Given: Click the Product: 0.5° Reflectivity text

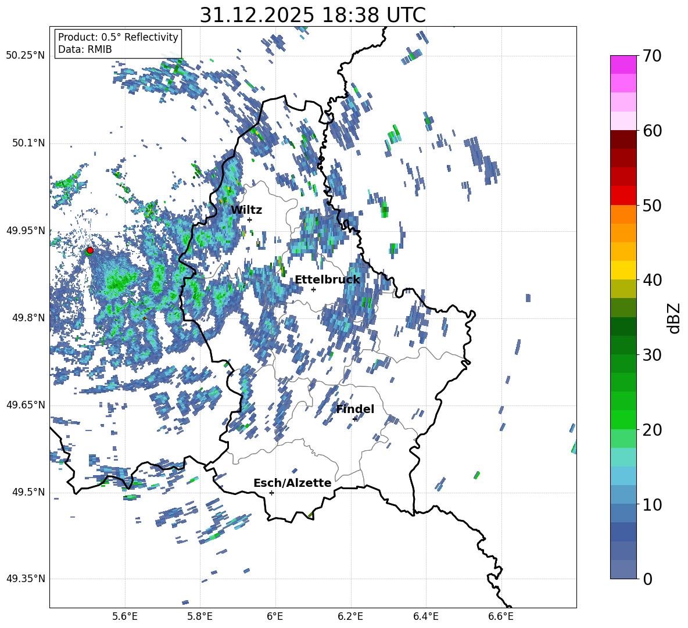Looking at the screenshot, I should pos(118,37).
